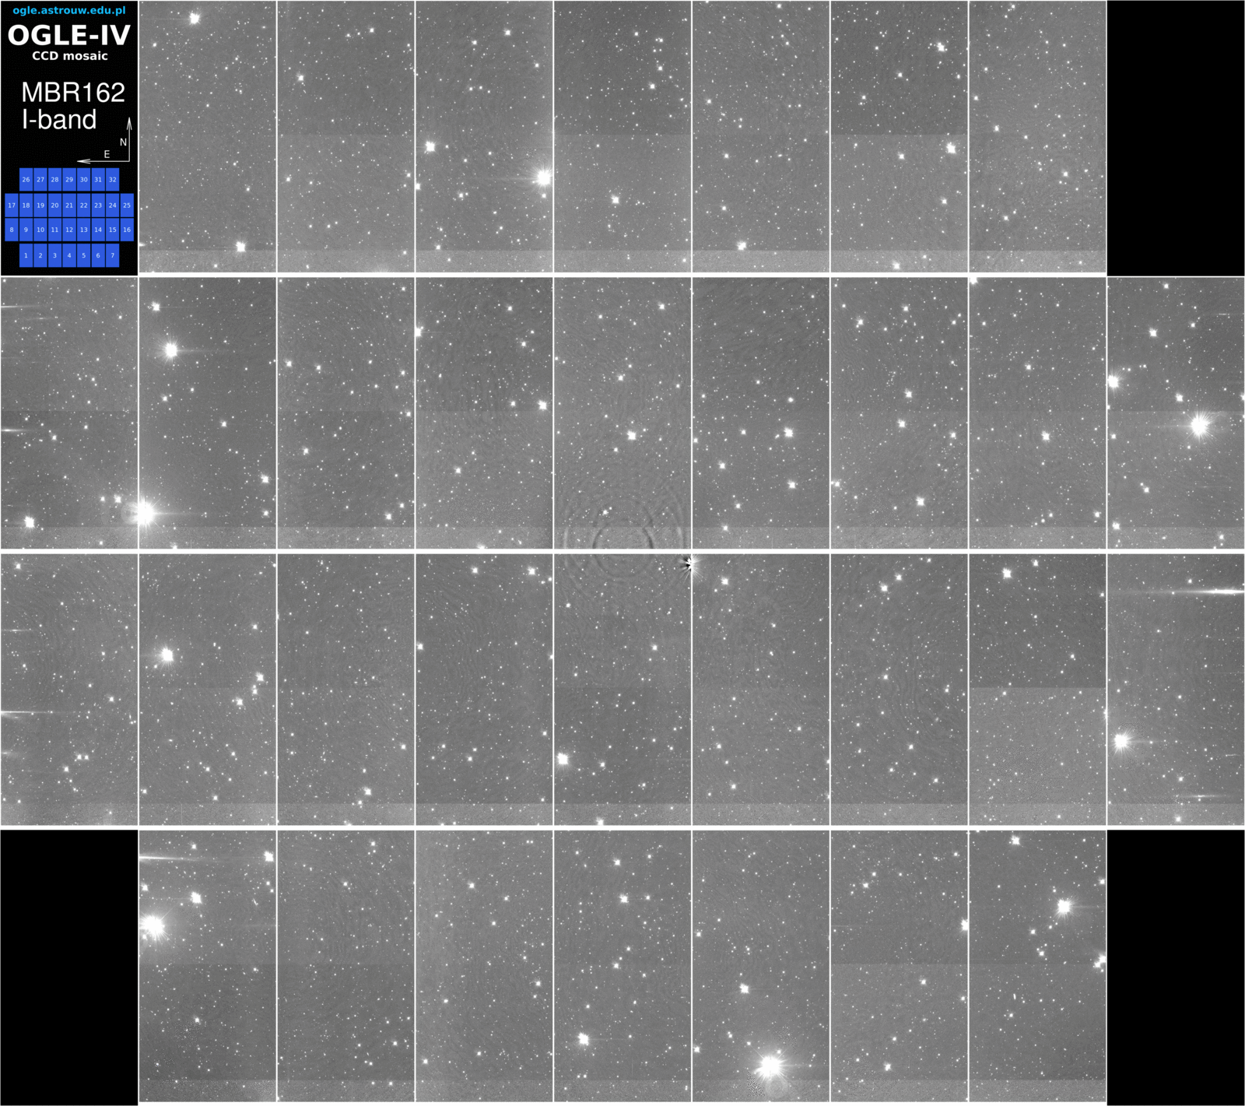
Task: Select chip 8 in the blue layout map
Action: coord(12,230)
